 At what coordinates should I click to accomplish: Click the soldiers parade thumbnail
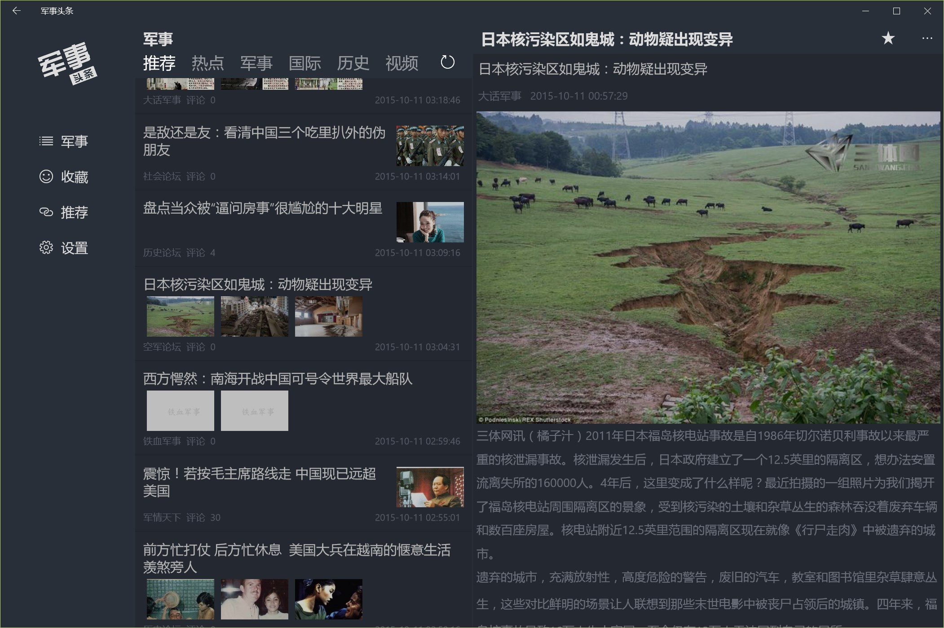pos(430,146)
